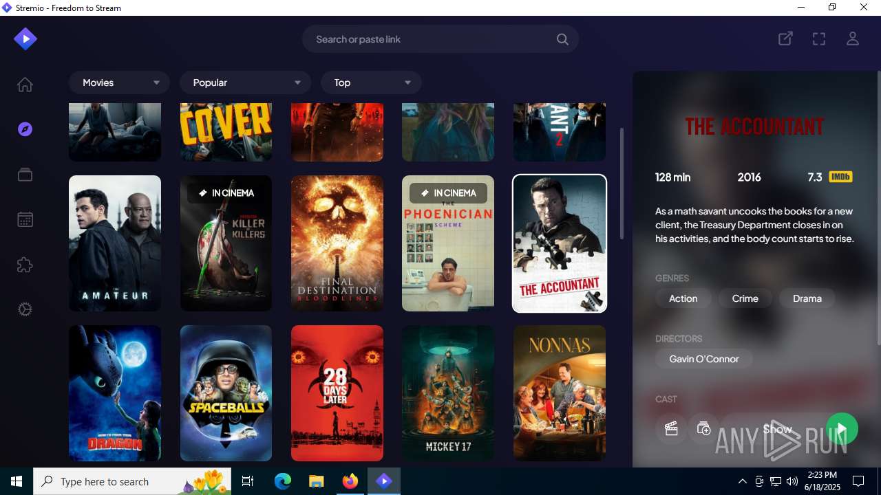This screenshot has height=495, width=881.
Task: Click the 2016 release year
Action: (749, 177)
